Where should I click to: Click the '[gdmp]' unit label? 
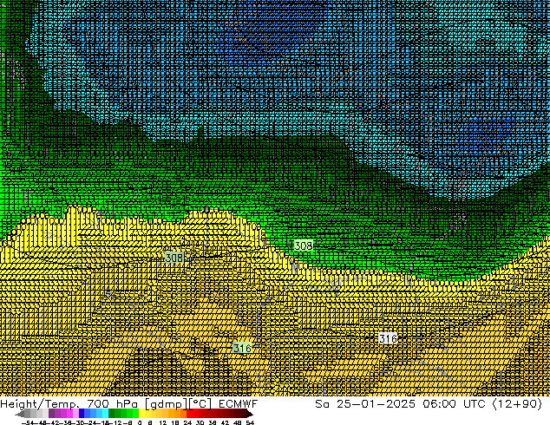(167, 405)
